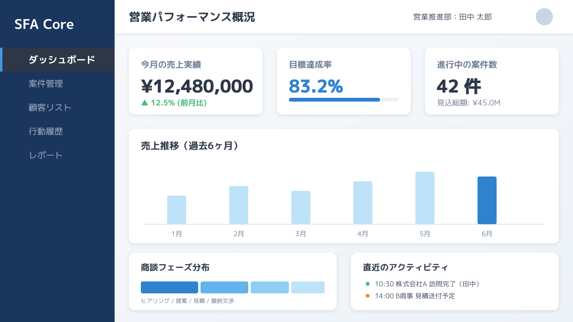Open ダッシュボード in the sidebar
This screenshot has width=573, height=322.
click(x=62, y=60)
